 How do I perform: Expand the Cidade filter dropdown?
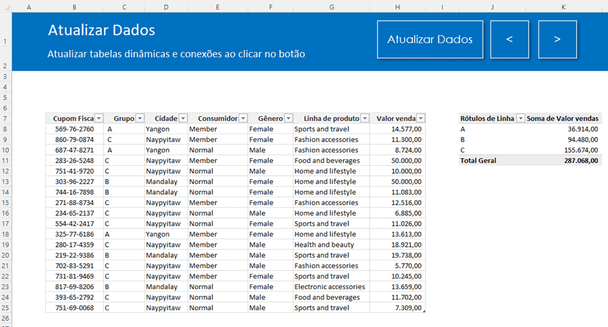click(183, 118)
